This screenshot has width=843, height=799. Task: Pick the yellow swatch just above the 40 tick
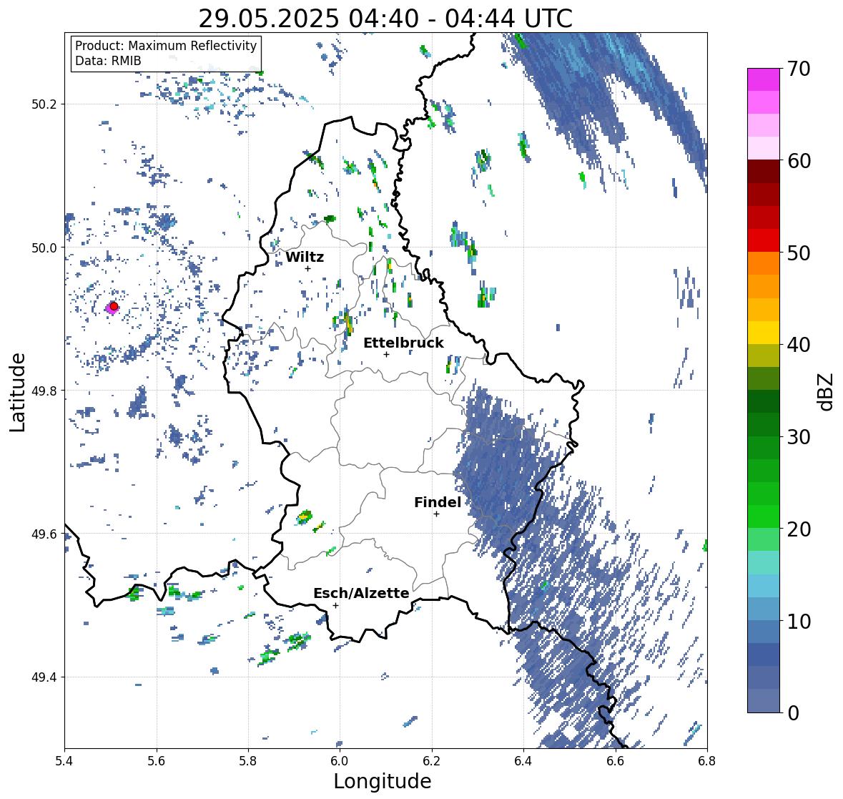[764, 333]
